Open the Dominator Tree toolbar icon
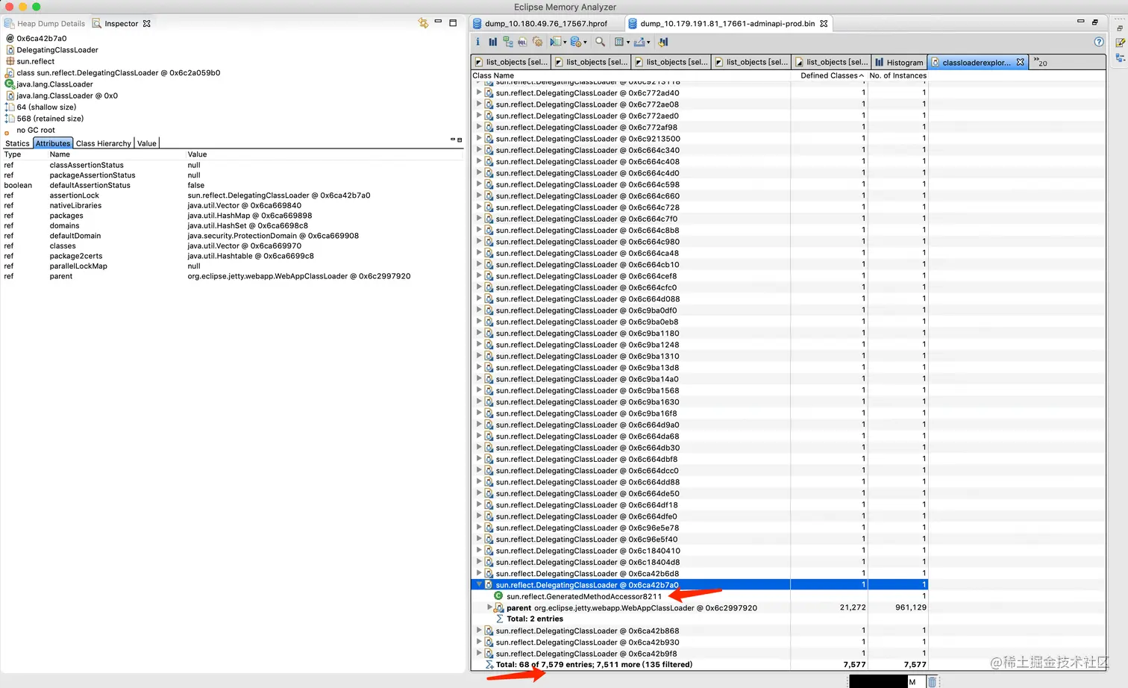Image resolution: width=1128 pixels, height=688 pixels. 508,42
